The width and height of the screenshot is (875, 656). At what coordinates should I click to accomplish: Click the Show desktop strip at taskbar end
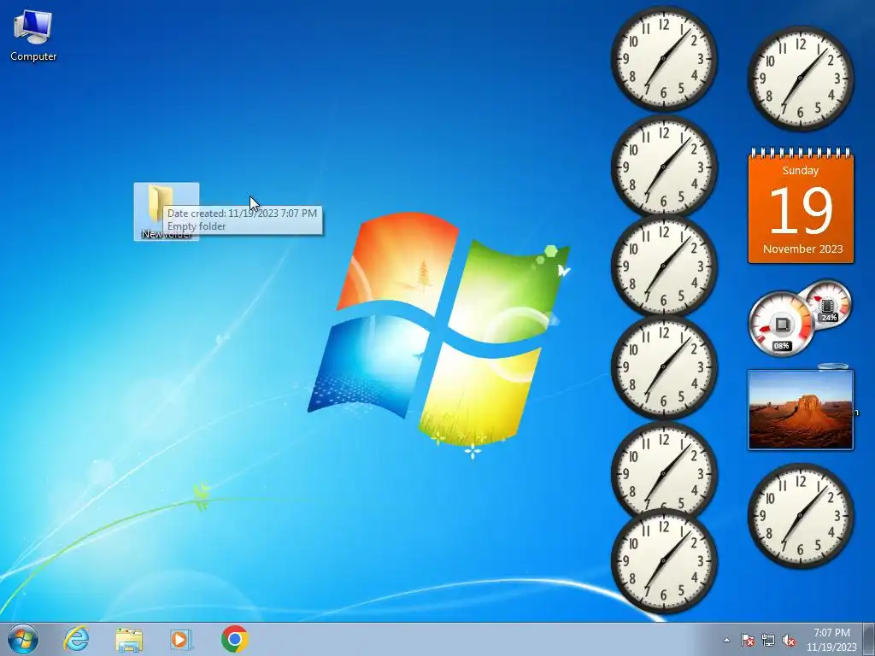(x=869, y=639)
